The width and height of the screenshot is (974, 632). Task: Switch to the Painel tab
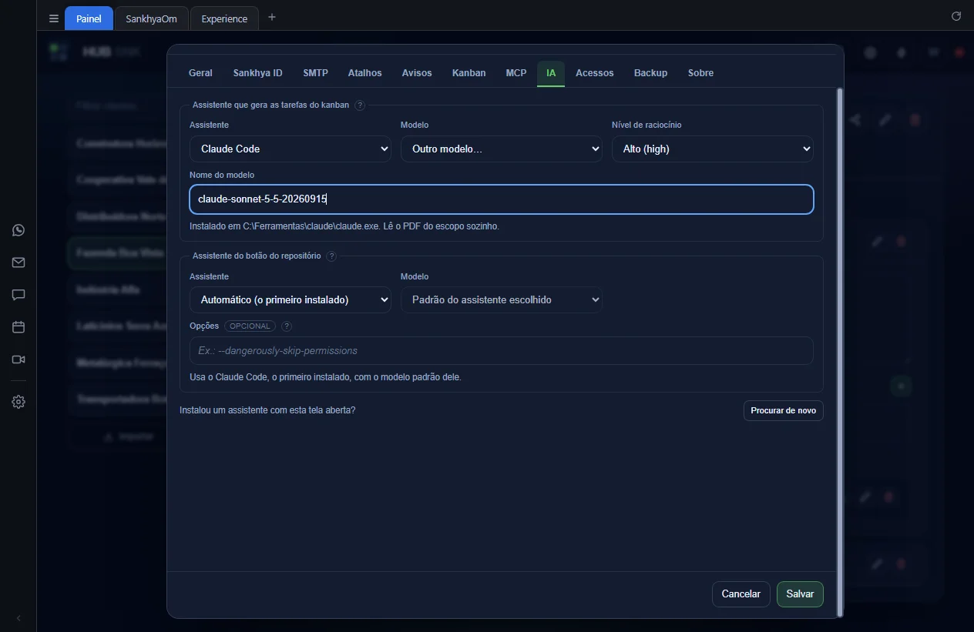click(x=89, y=18)
